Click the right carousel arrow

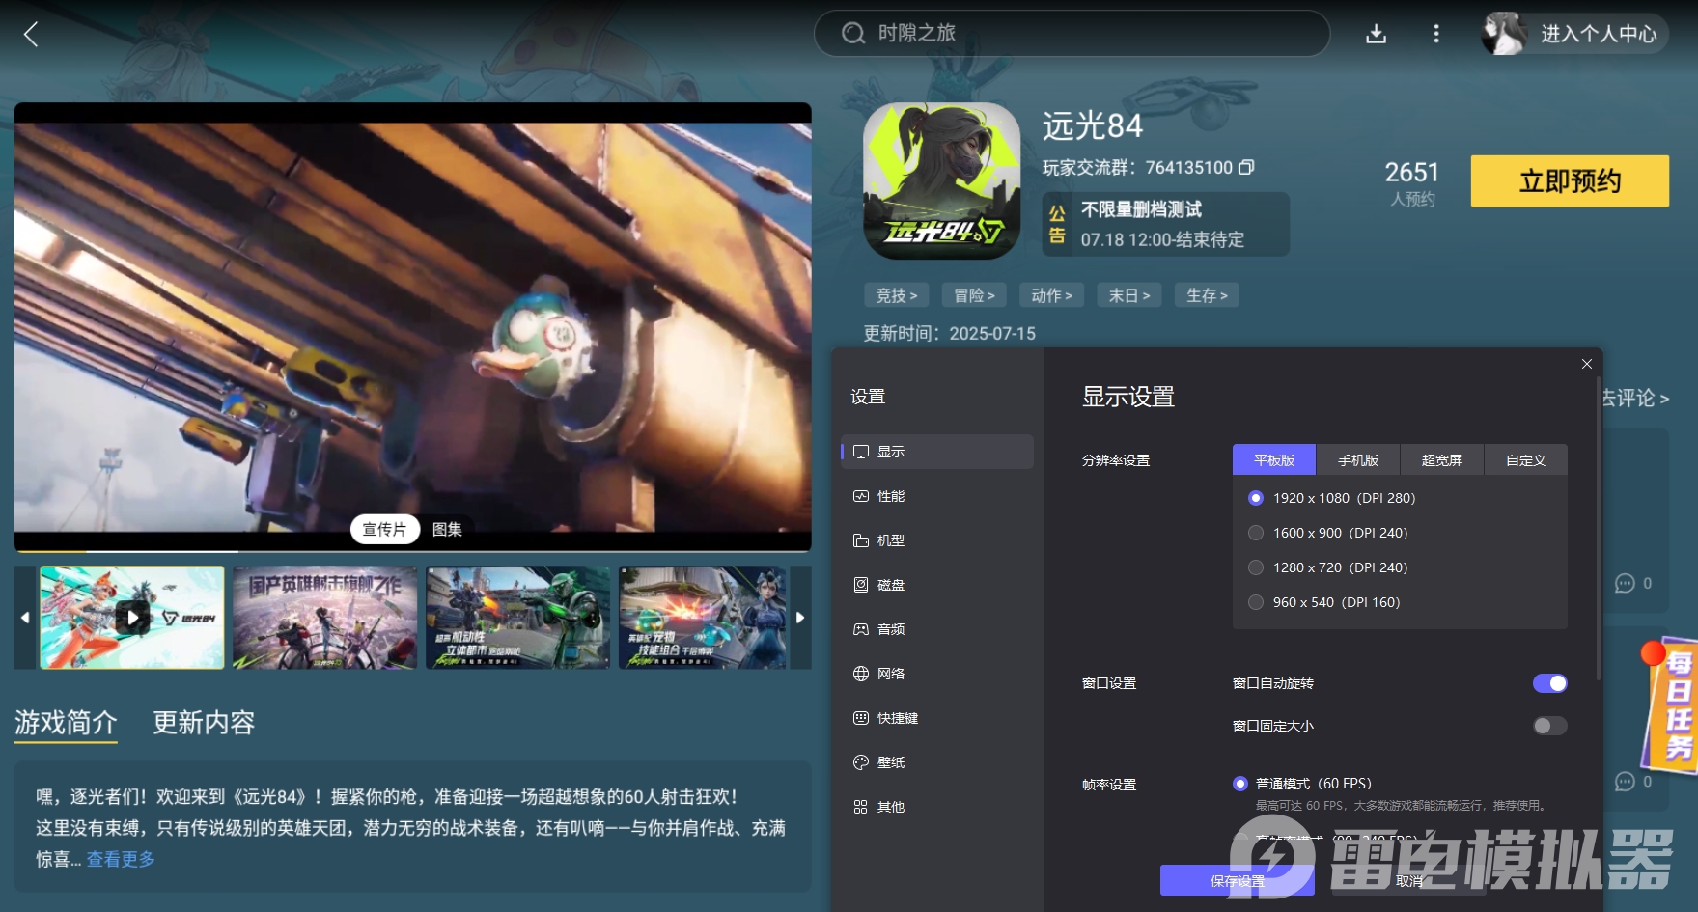pos(800,617)
